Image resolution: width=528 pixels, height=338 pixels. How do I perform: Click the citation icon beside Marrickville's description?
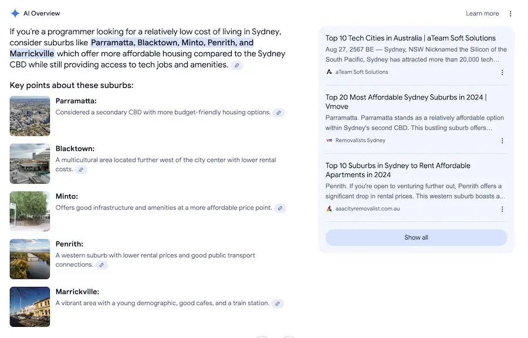(277, 303)
